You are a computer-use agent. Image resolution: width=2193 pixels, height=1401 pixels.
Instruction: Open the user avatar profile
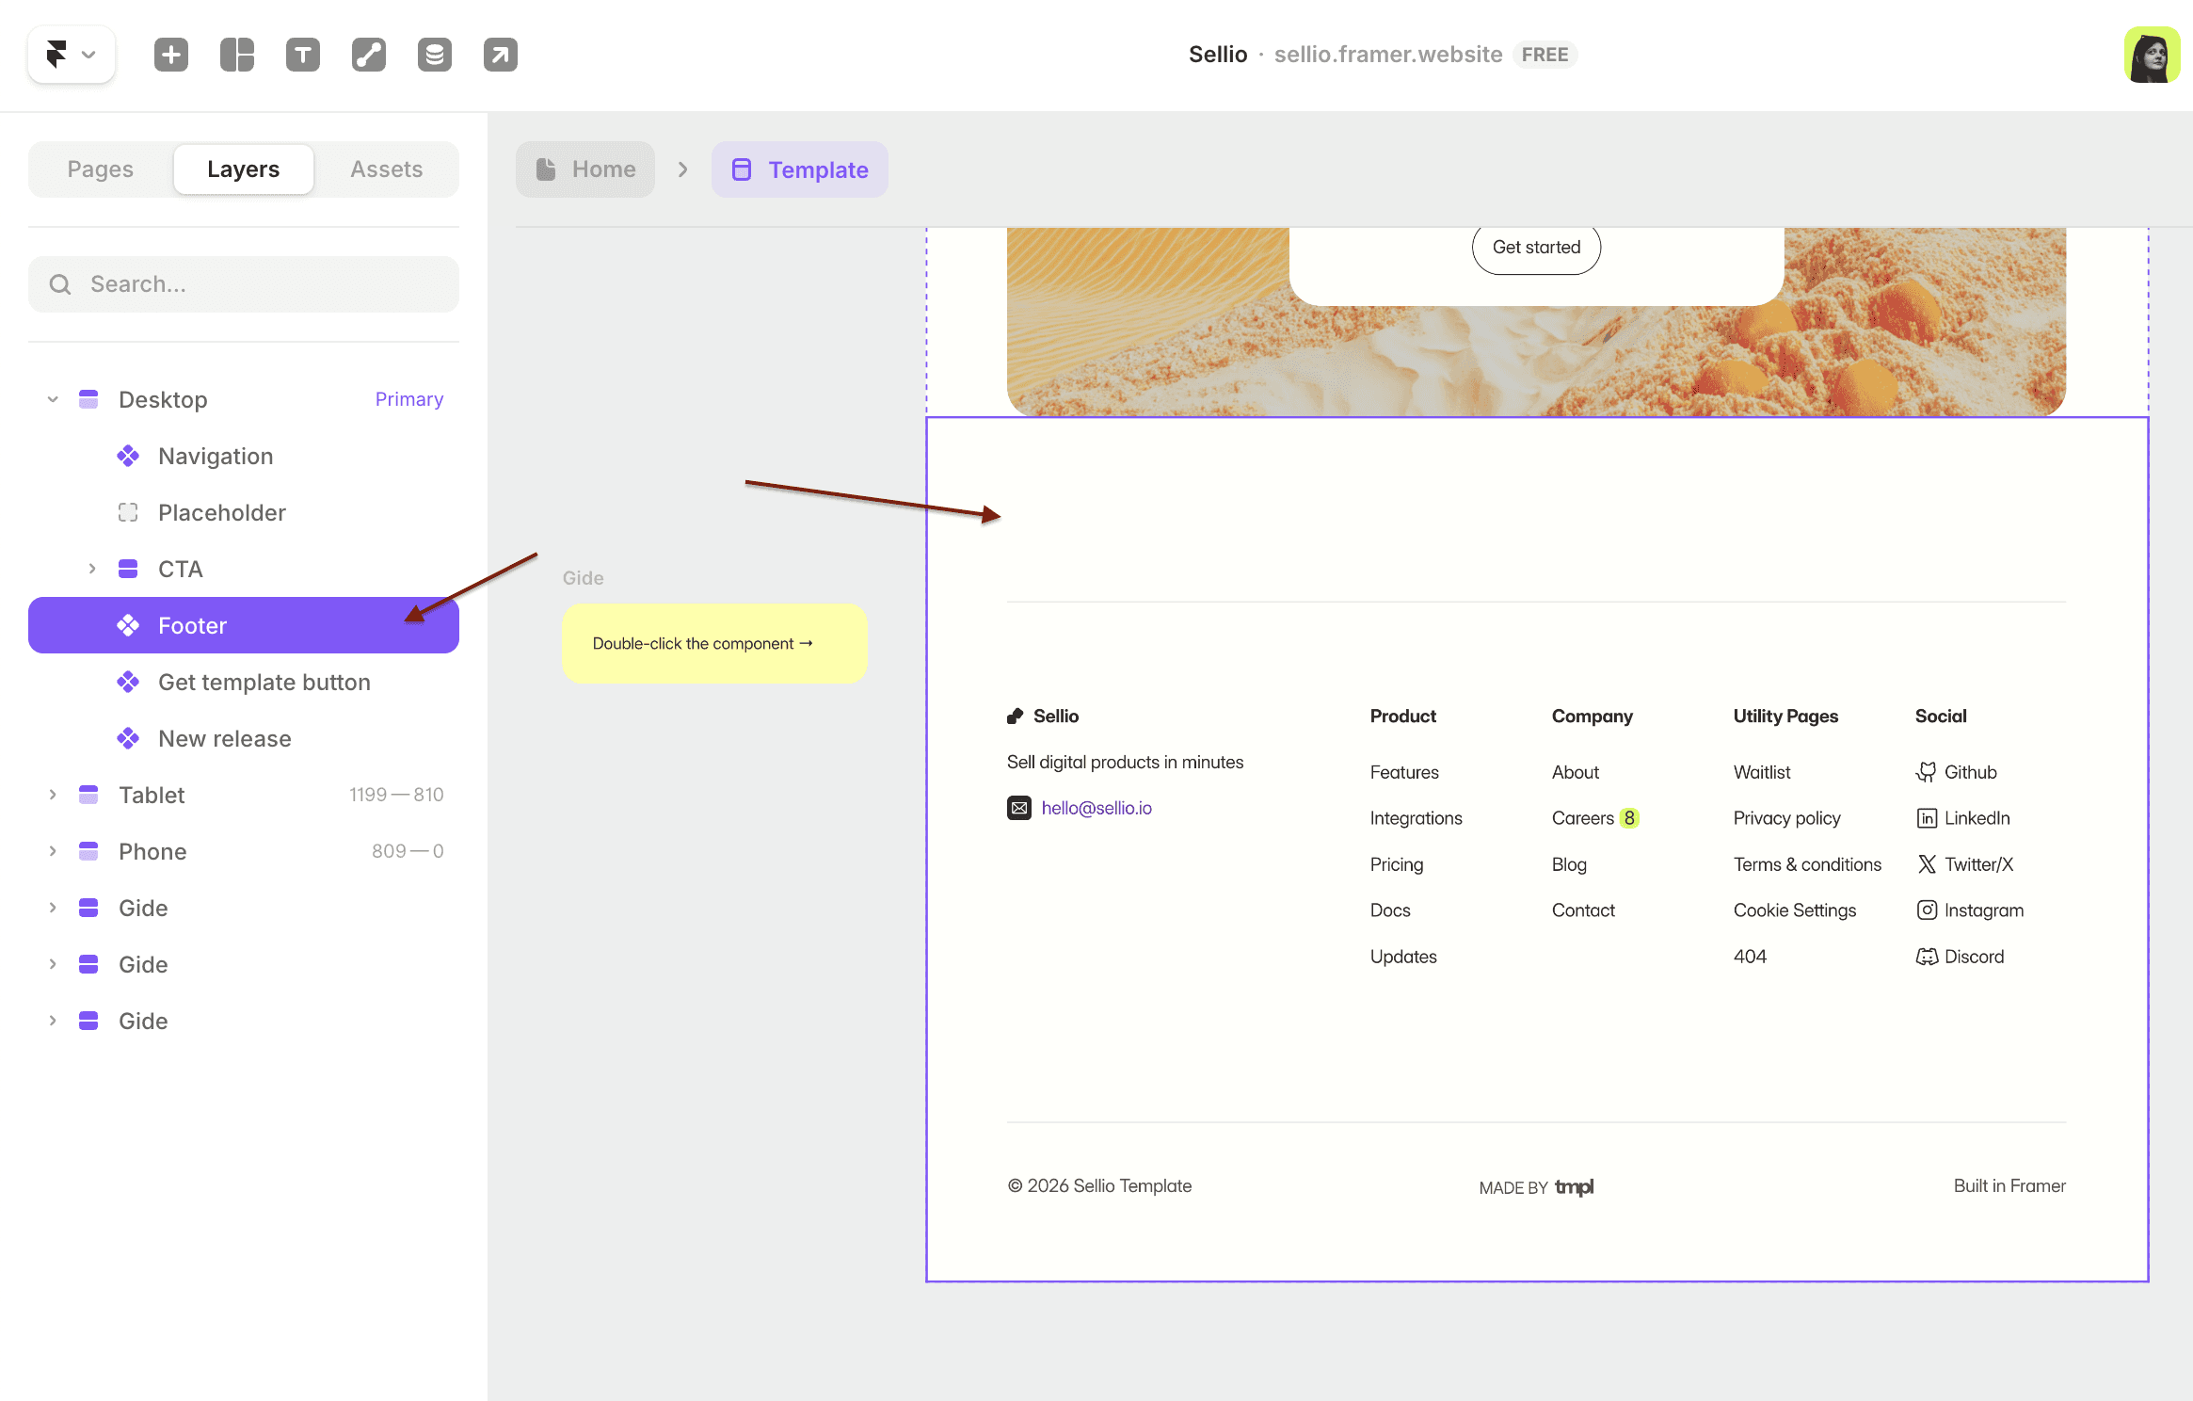coord(2152,55)
